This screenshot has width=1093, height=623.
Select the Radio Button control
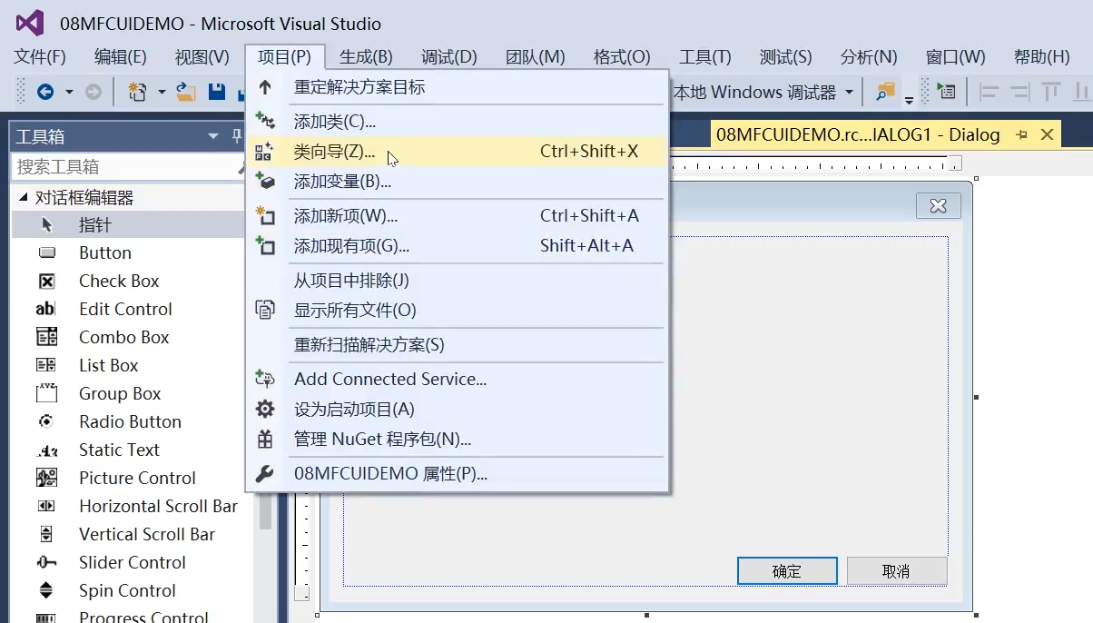click(128, 421)
